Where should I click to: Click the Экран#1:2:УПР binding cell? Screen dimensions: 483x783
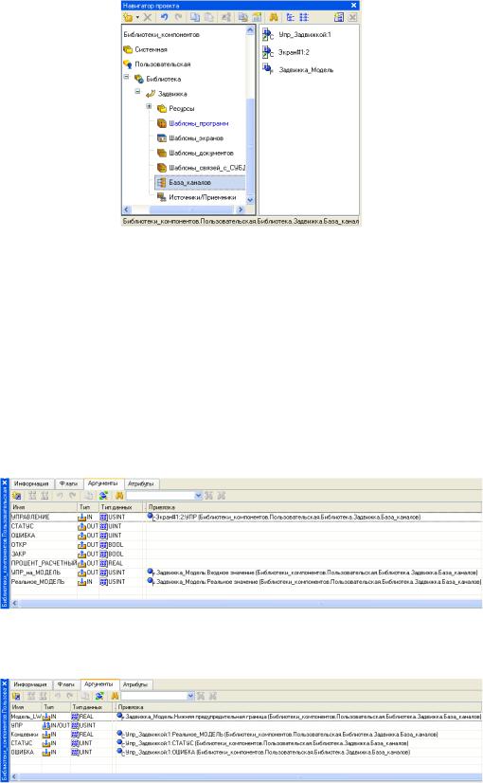tap(314, 517)
